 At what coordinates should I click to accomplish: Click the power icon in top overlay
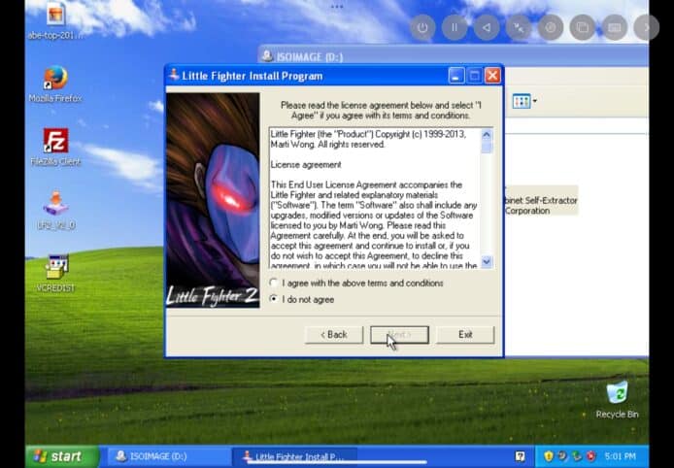(421, 27)
